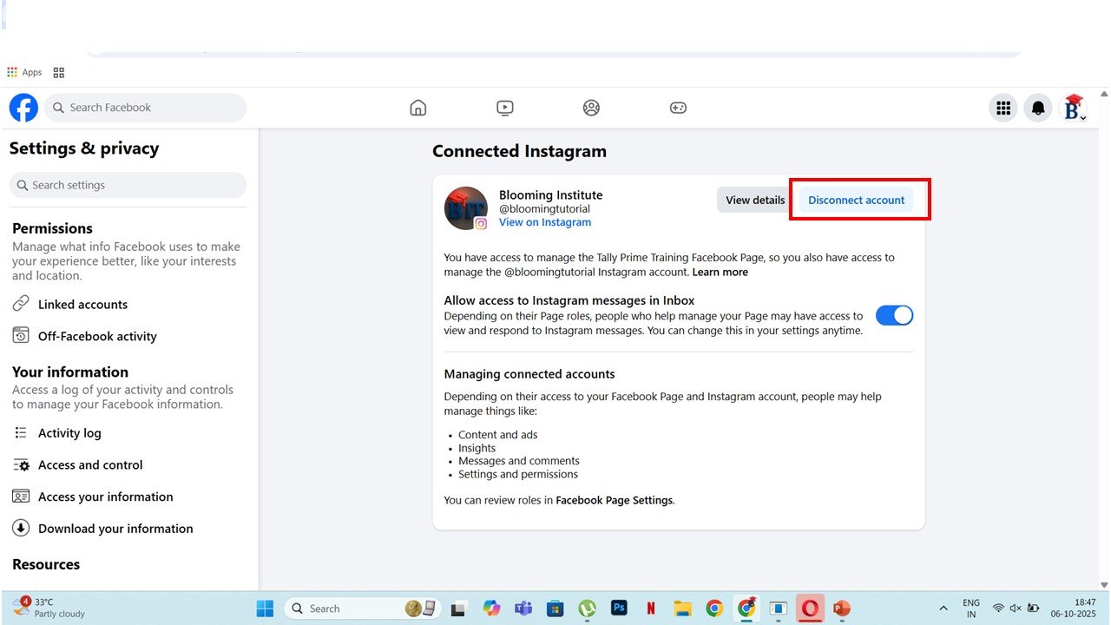Open the Facebook Home feed icon
1111x625 pixels.
417,108
